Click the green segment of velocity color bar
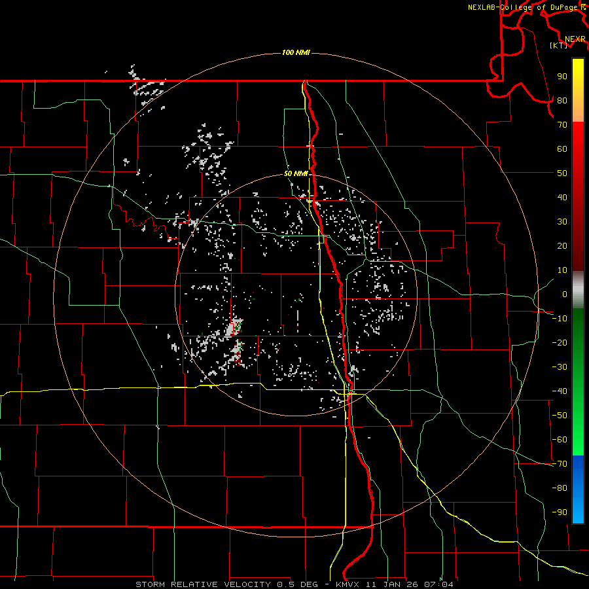589x589 pixels. 578,382
